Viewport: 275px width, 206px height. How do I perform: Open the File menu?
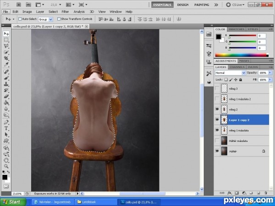coord(5,12)
